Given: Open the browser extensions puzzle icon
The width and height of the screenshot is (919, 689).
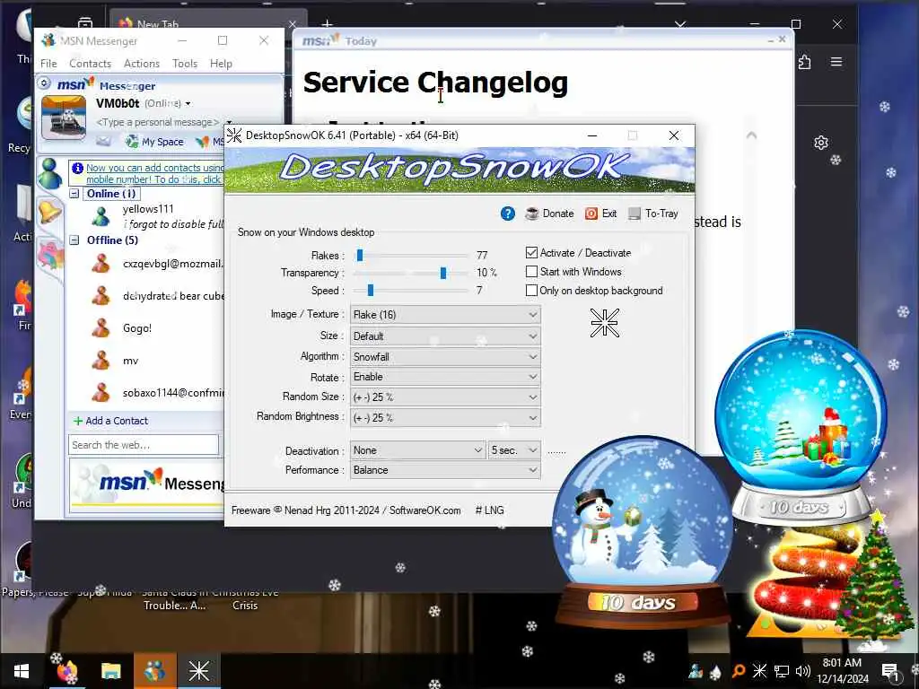Looking at the screenshot, I should 805,62.
